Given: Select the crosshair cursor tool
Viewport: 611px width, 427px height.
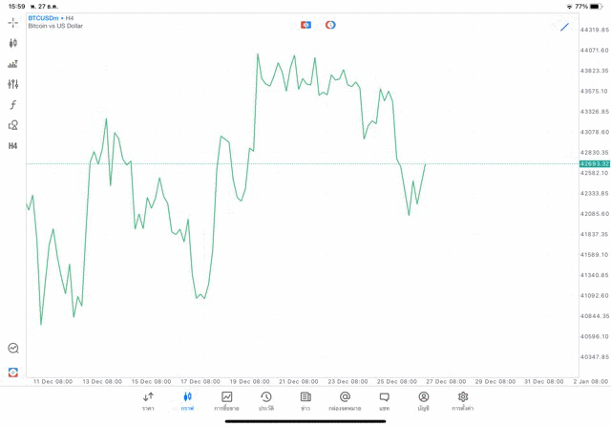Looking at the screenshot, I should (x=13, y=22).
